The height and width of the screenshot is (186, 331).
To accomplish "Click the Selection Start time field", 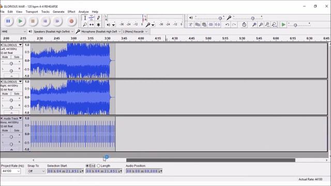I will click(66, 171).
